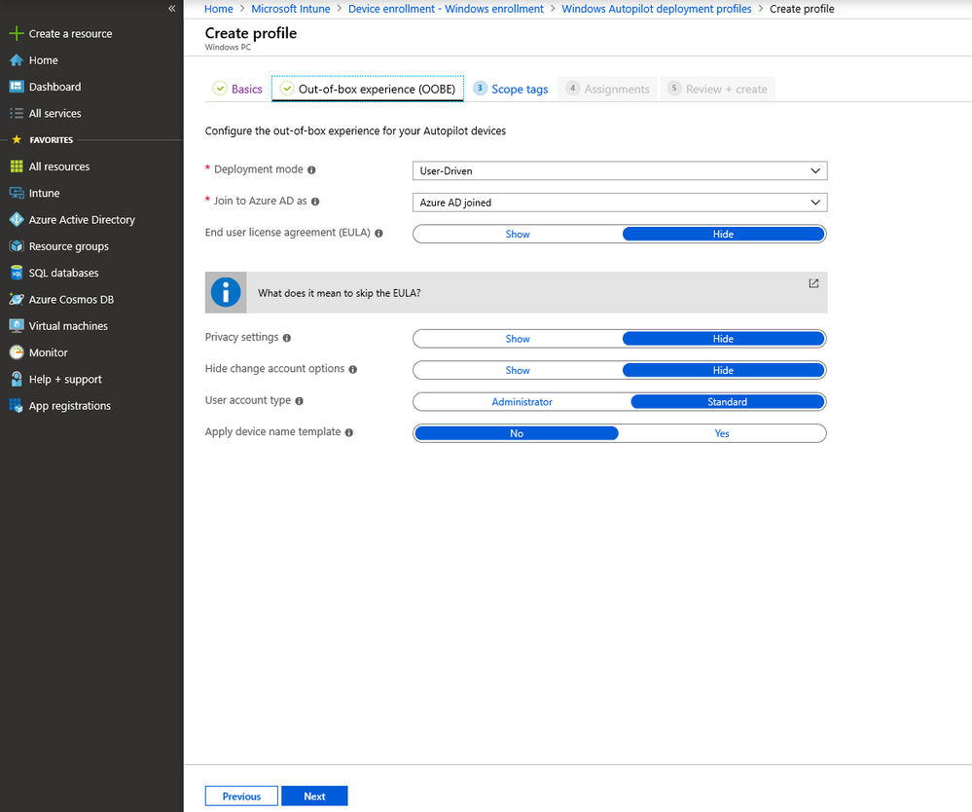Click the All services list icon
The image size is (972, 812).
(x=17, y=114)
